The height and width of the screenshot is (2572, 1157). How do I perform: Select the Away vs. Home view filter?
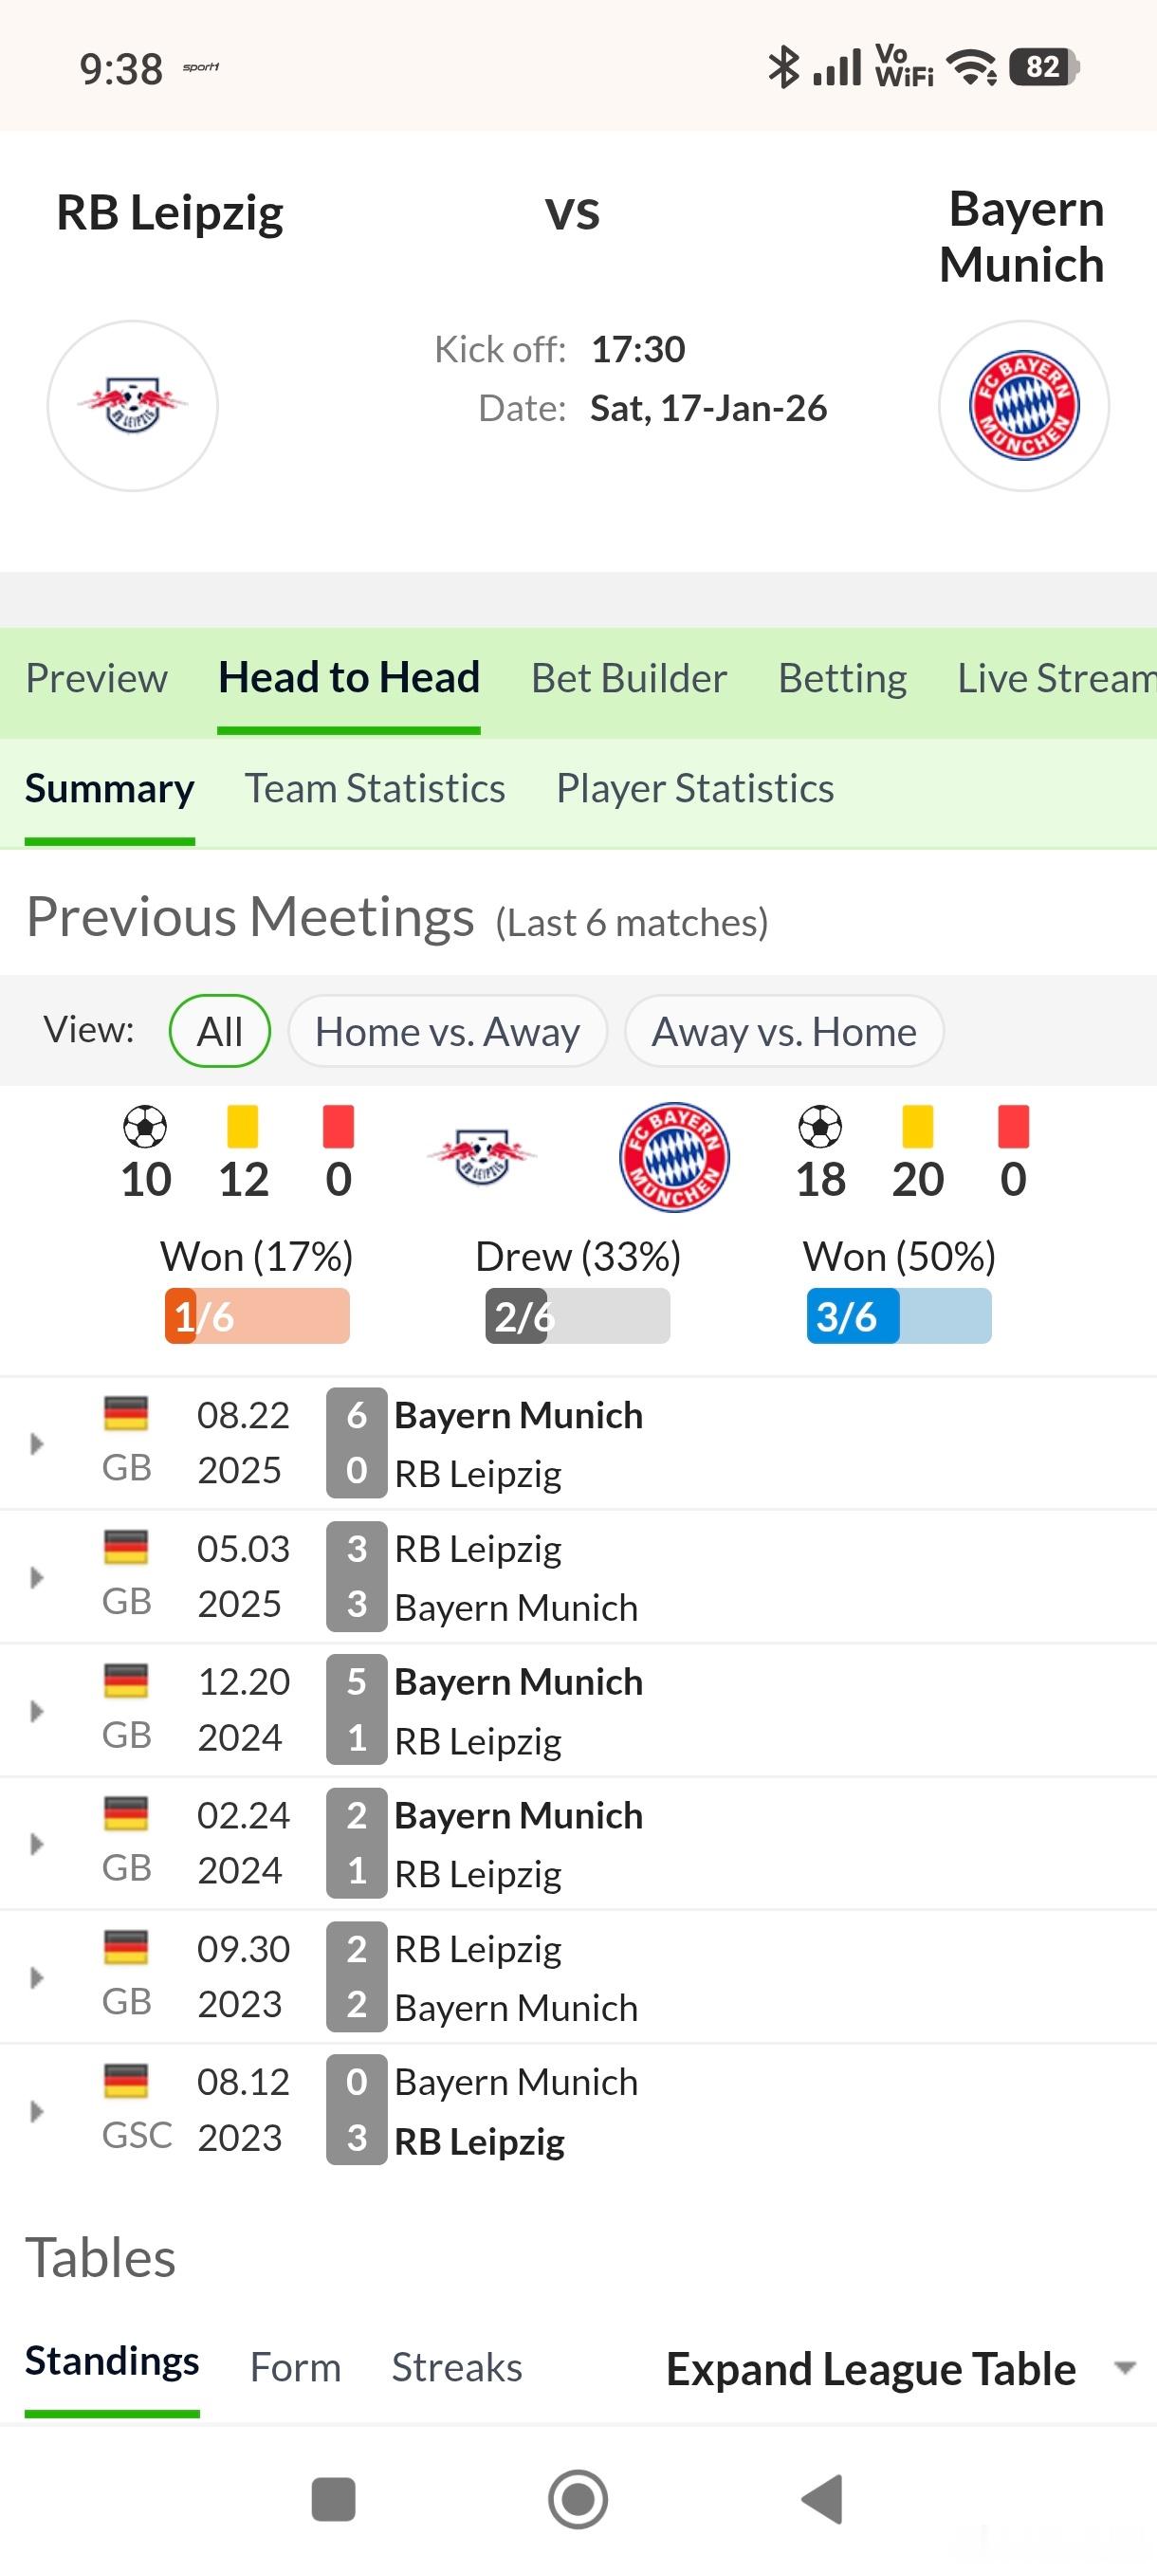click(x=783, y=1032)
